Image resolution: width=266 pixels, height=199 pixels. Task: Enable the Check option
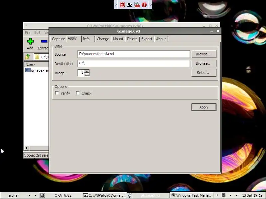coord(78,93)
